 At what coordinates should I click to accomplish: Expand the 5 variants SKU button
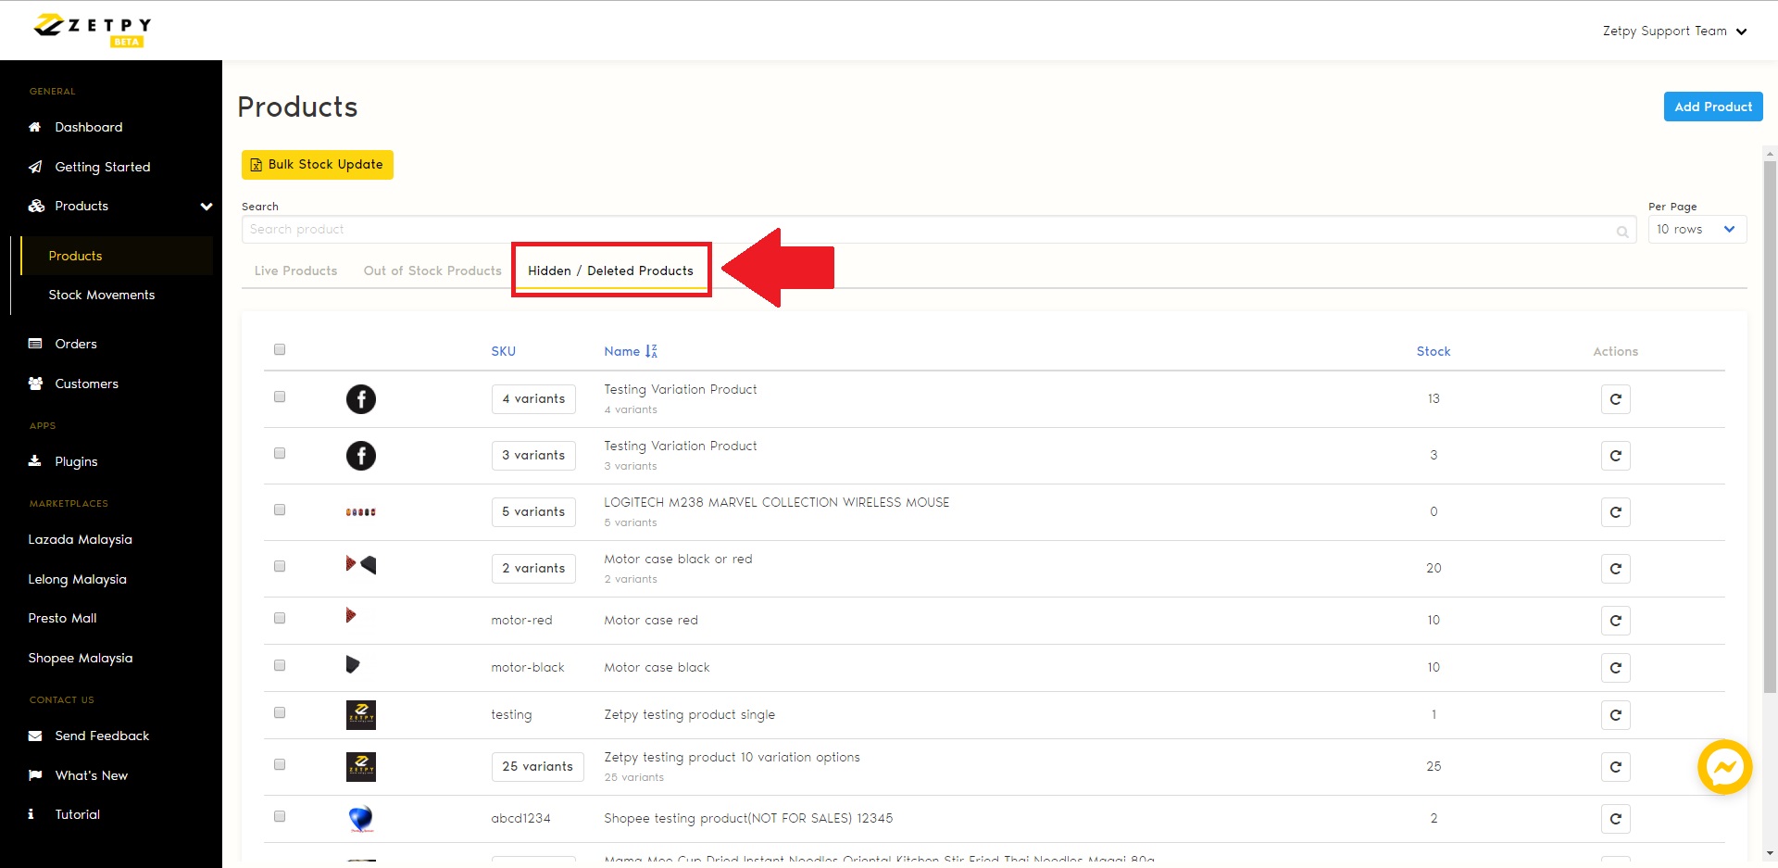[x=533, y=512]
